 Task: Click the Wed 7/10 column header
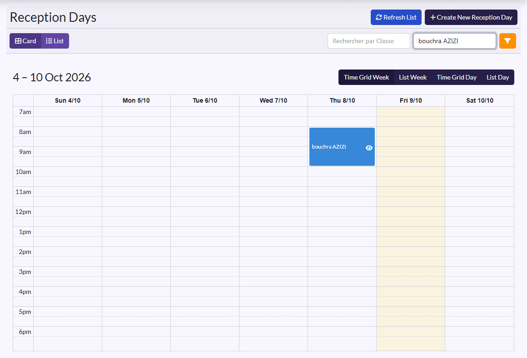pos(273,100)
